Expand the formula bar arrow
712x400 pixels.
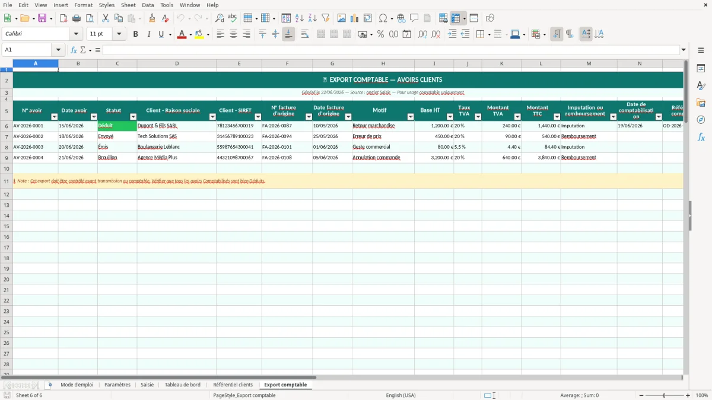pyautogui.click(x=684, y=50)
